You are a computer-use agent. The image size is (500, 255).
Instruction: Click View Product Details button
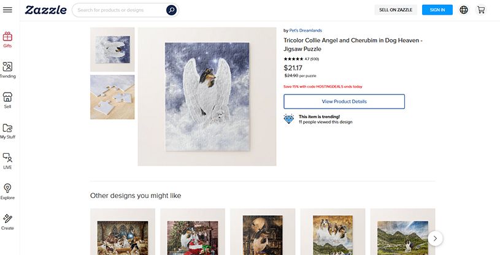tap(344, 101)
